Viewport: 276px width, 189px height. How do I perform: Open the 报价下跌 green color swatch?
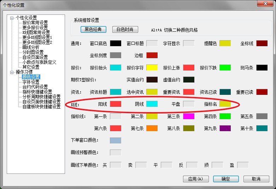click(x=225, y=68)
